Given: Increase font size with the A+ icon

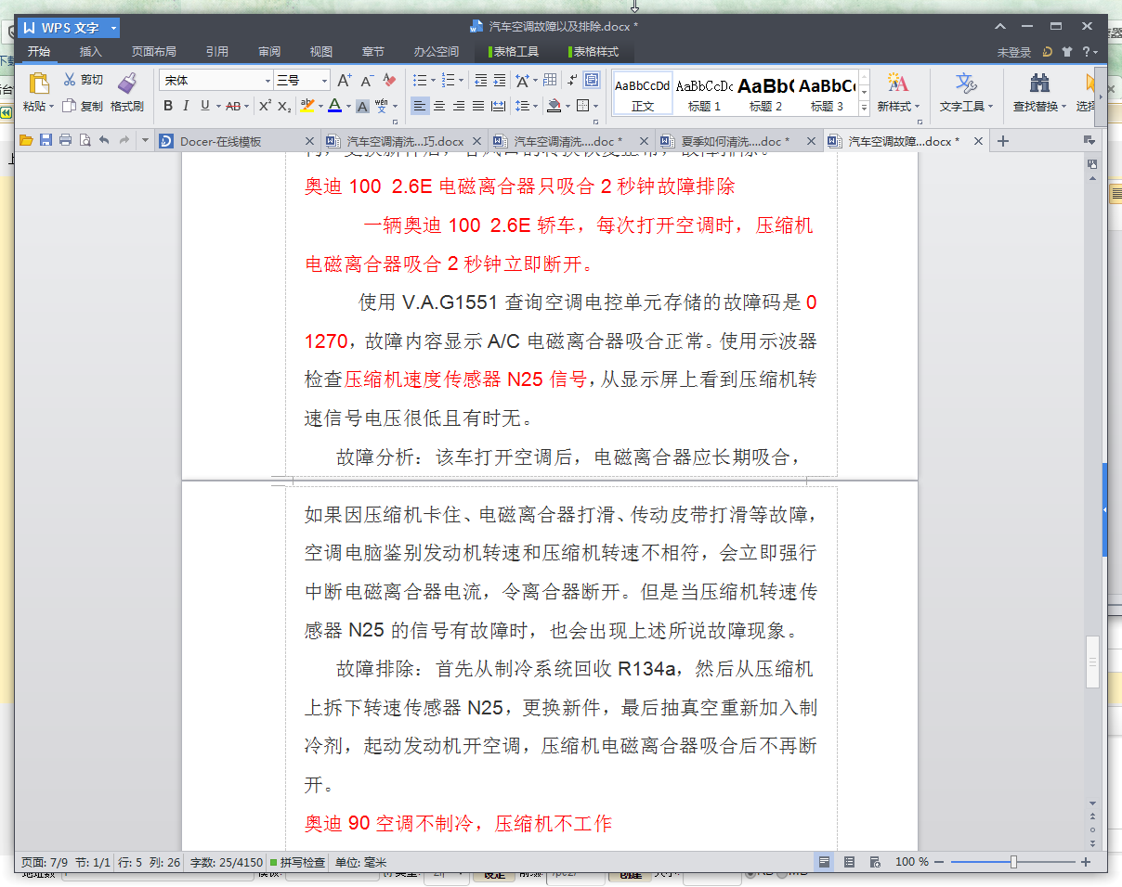Looking at the screenshot, I should pyautogui.click(x=345, y=81).
